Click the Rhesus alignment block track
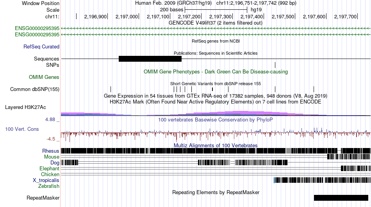This screenshot has height=207, width=371. [x=216, y=151]
